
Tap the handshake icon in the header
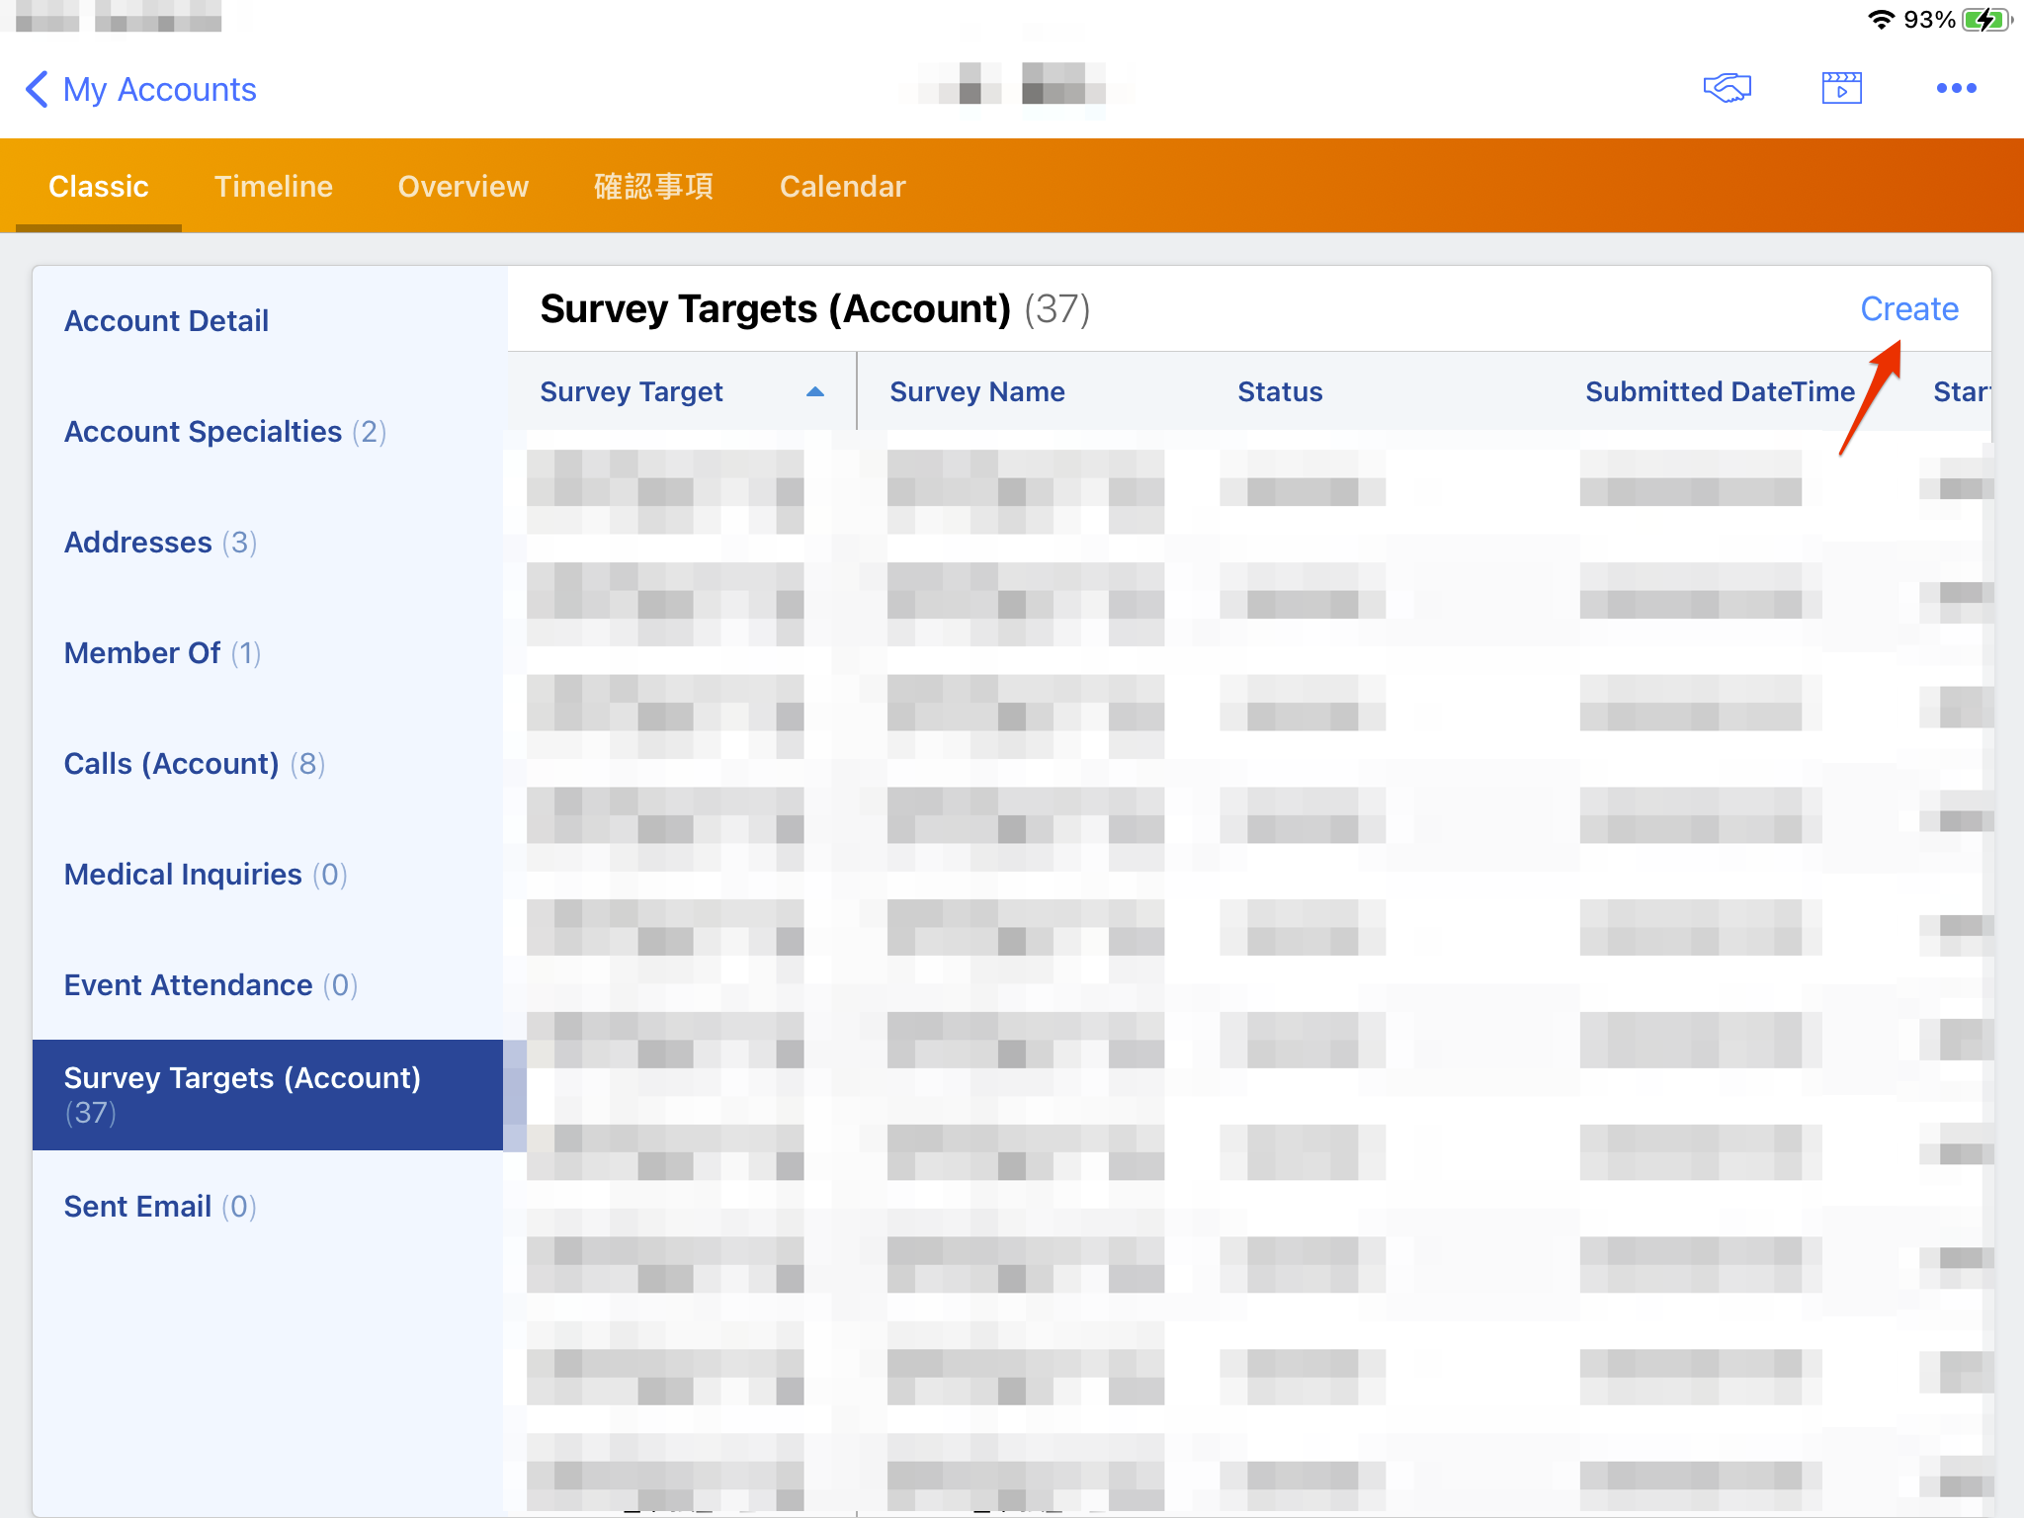click(x=1727, y=88)
